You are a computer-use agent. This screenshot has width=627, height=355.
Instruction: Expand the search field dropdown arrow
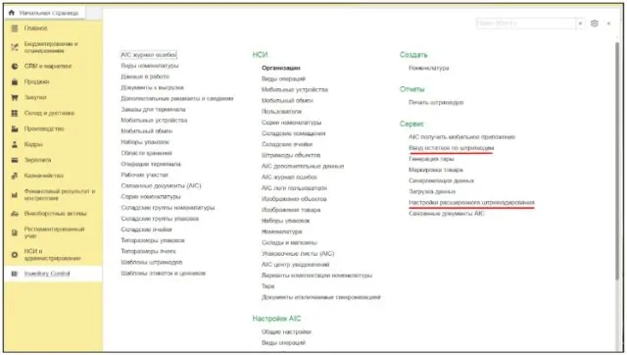[580, 24]
